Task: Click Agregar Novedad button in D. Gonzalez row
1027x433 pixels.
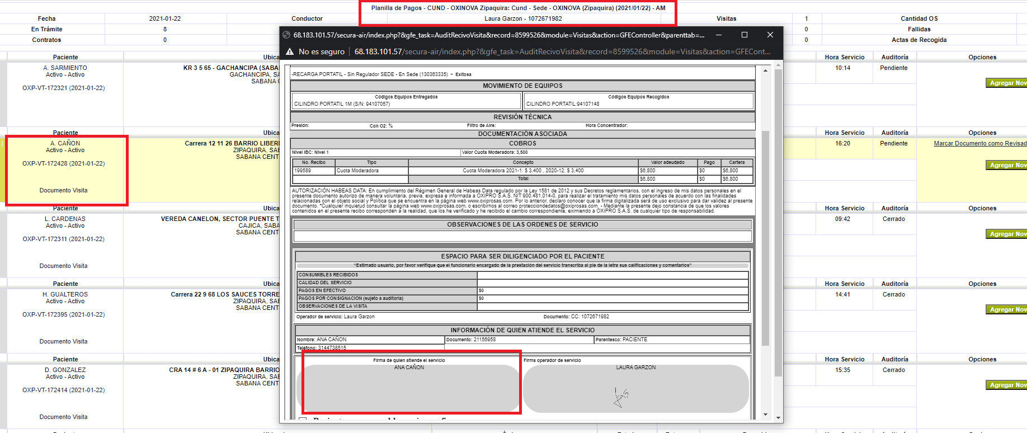Action: click(x=1006, y=385)
